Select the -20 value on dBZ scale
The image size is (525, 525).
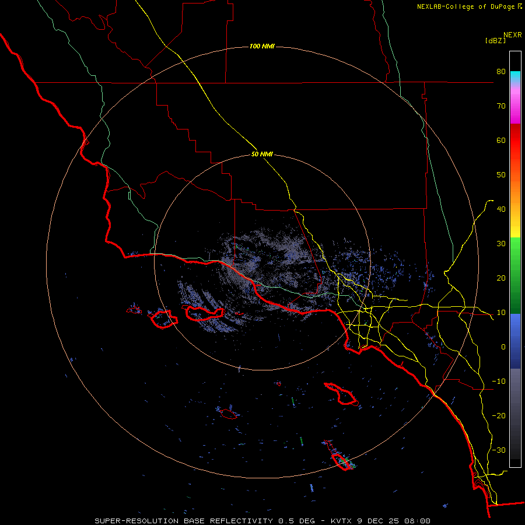499,415
